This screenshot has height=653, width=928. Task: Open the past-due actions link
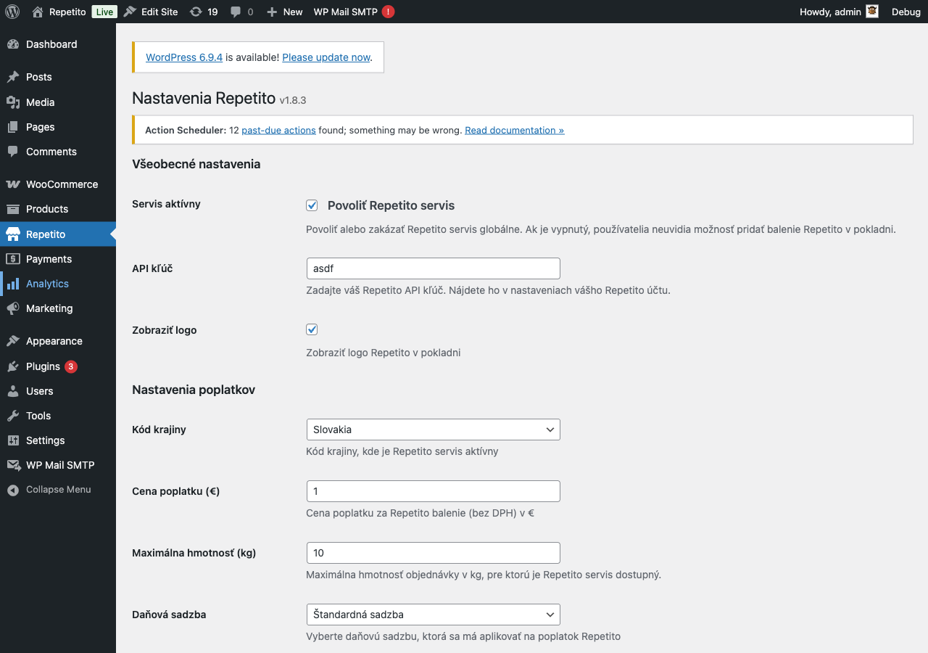(x=279, y=130)
